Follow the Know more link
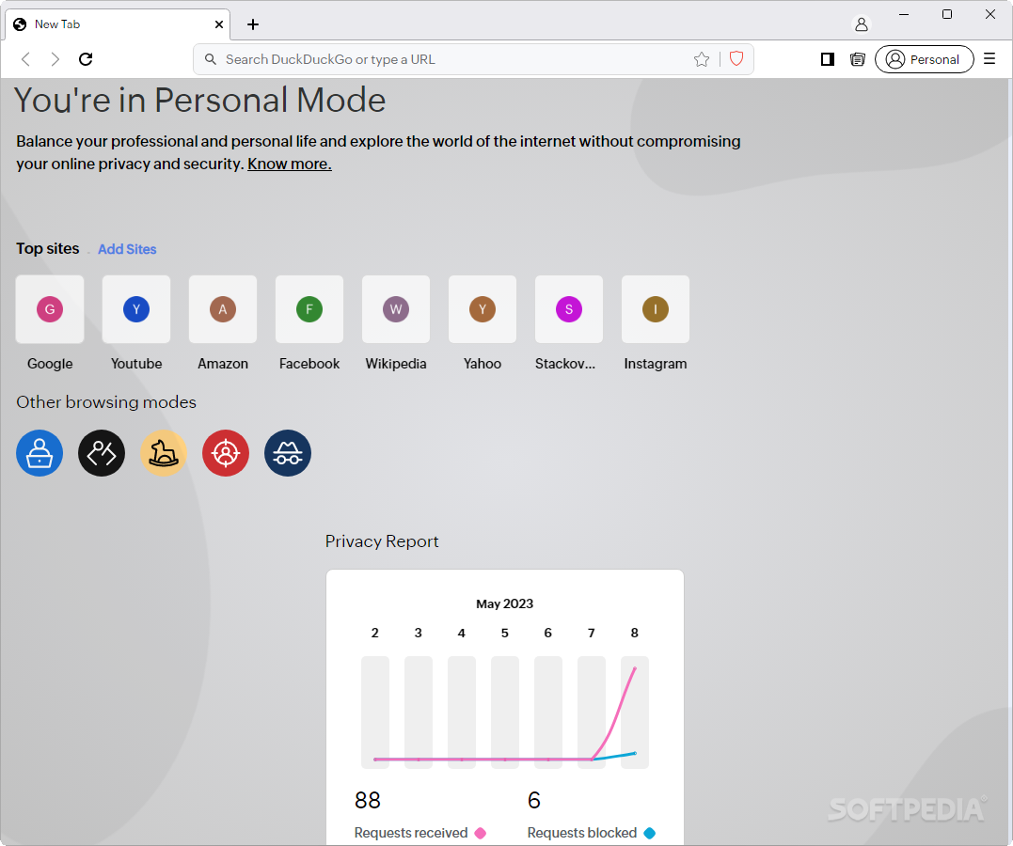The image size is (1013, 846). 290,164
